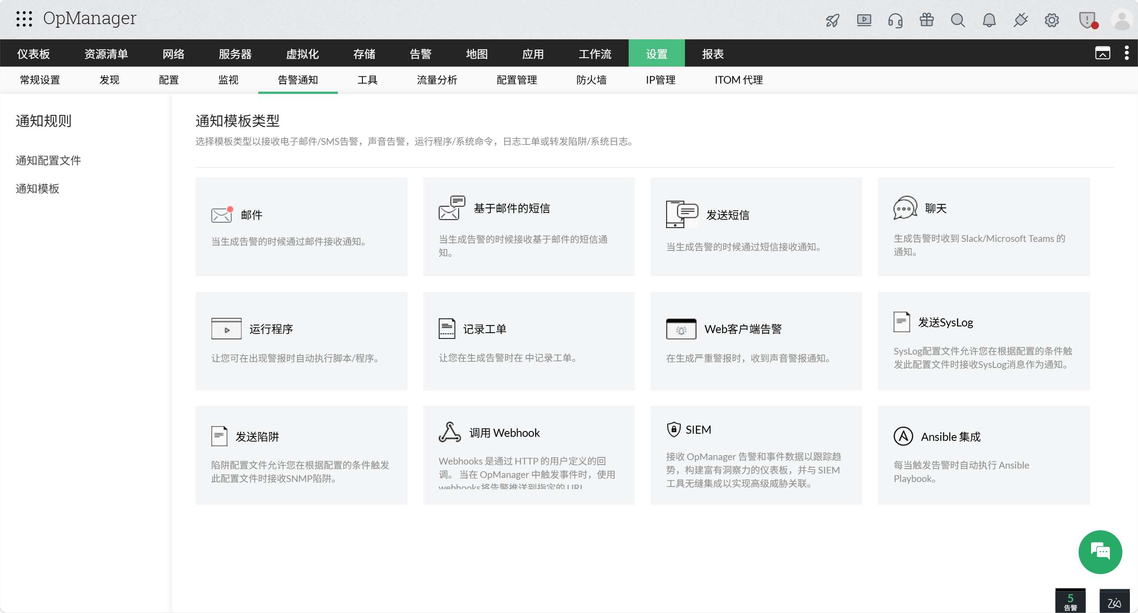The image size is (1138, 613).
Task: Choose the 调用 Webhook template card
Action: pos(529,455)
